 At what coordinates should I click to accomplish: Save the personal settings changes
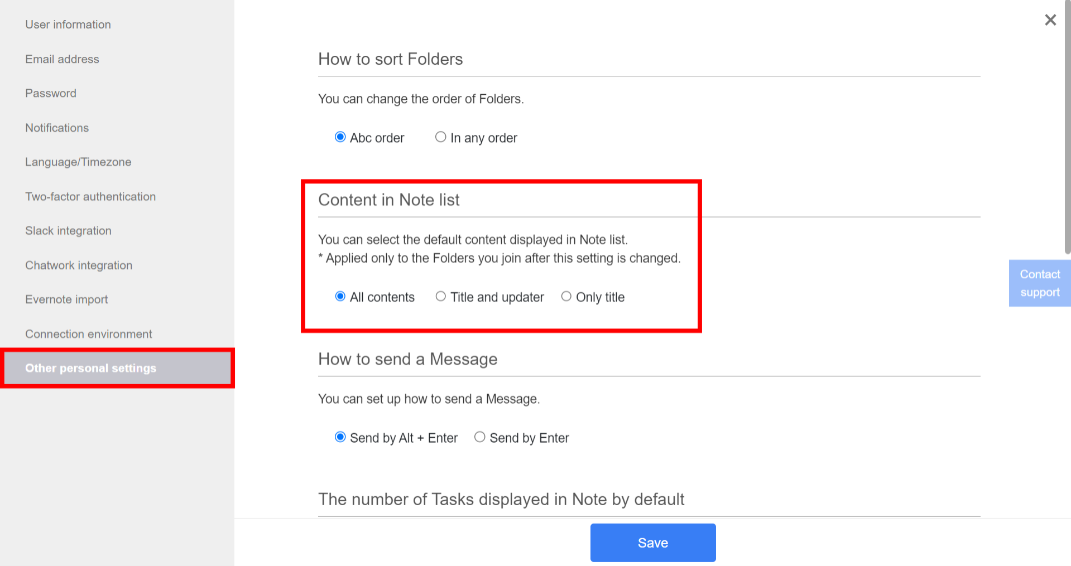click(652, 542)
